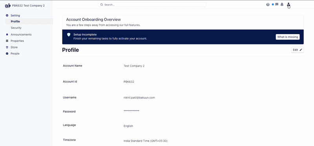
Task: Go to Announcements section
Action: click(x=21, y=35)
